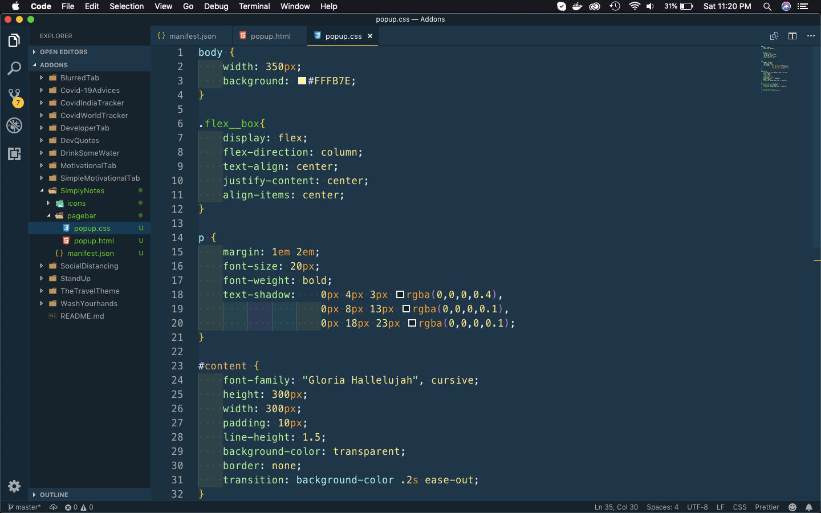Switch to the manifest.json tab
Viewport: 821px width, 513px height.
click(192, 36)
